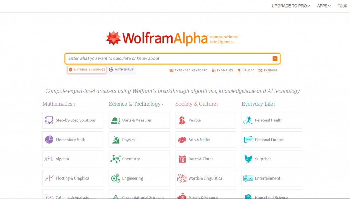This screenshot has width=350, height=199.
Task: Click the Engineering gears icon
Action: pyautogui.click(x=116, y=178)
